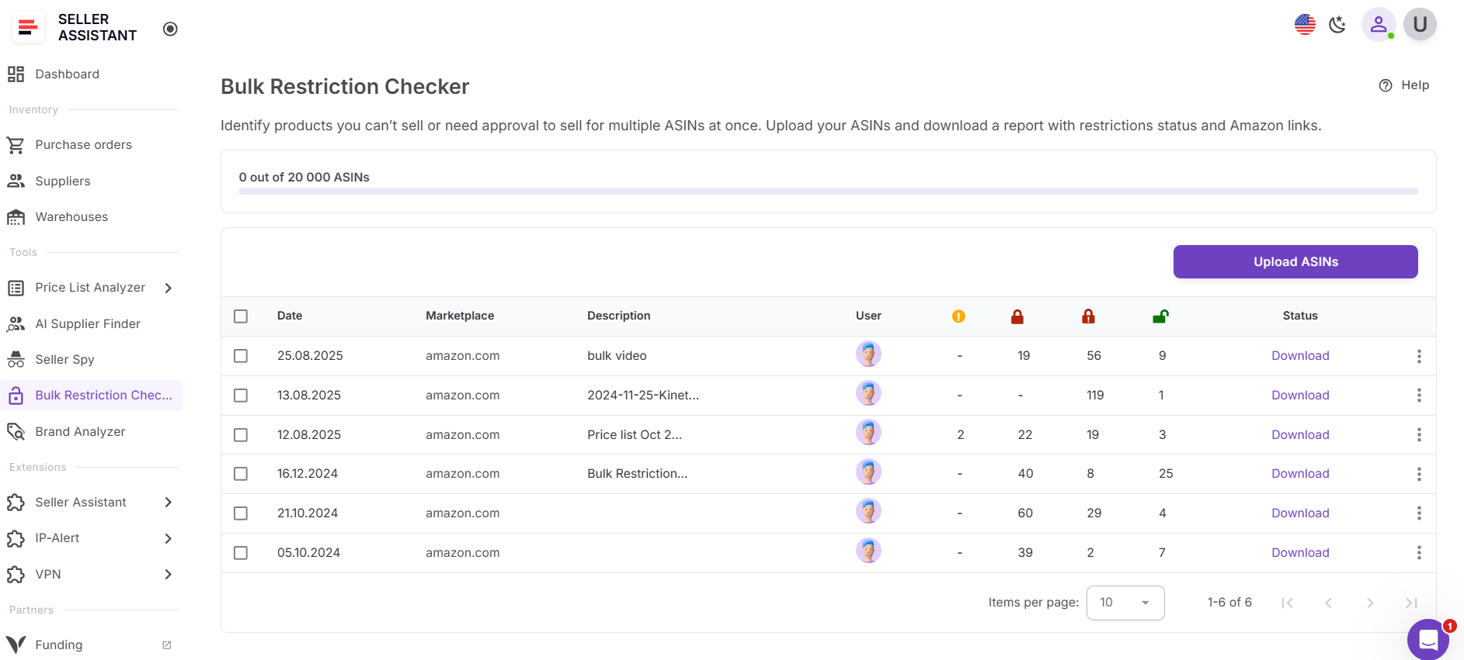Viewport: 1464px width, 660px height.
Task: Download the 16.12.2024 report
Action: click(1300, 474)
